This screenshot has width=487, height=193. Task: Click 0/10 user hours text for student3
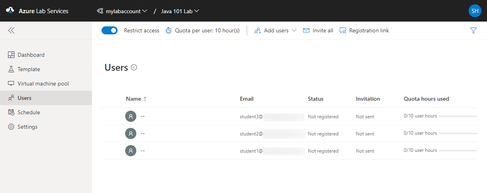click(420, 116)
